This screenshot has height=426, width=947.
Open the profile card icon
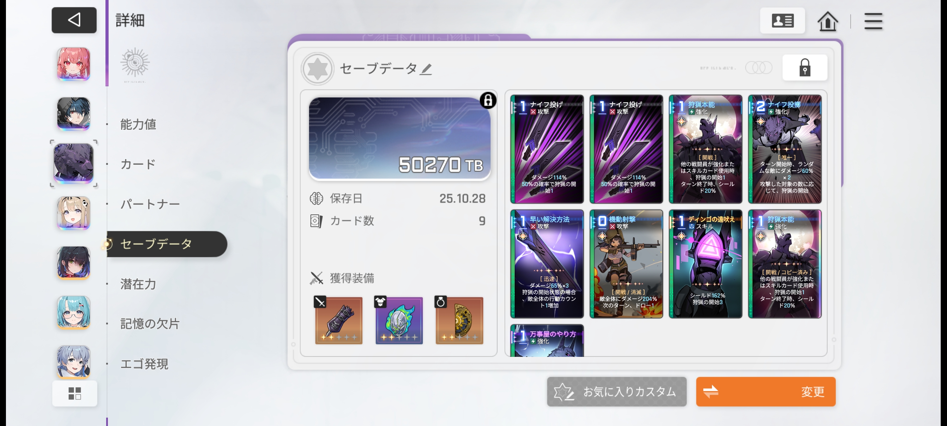782,21
